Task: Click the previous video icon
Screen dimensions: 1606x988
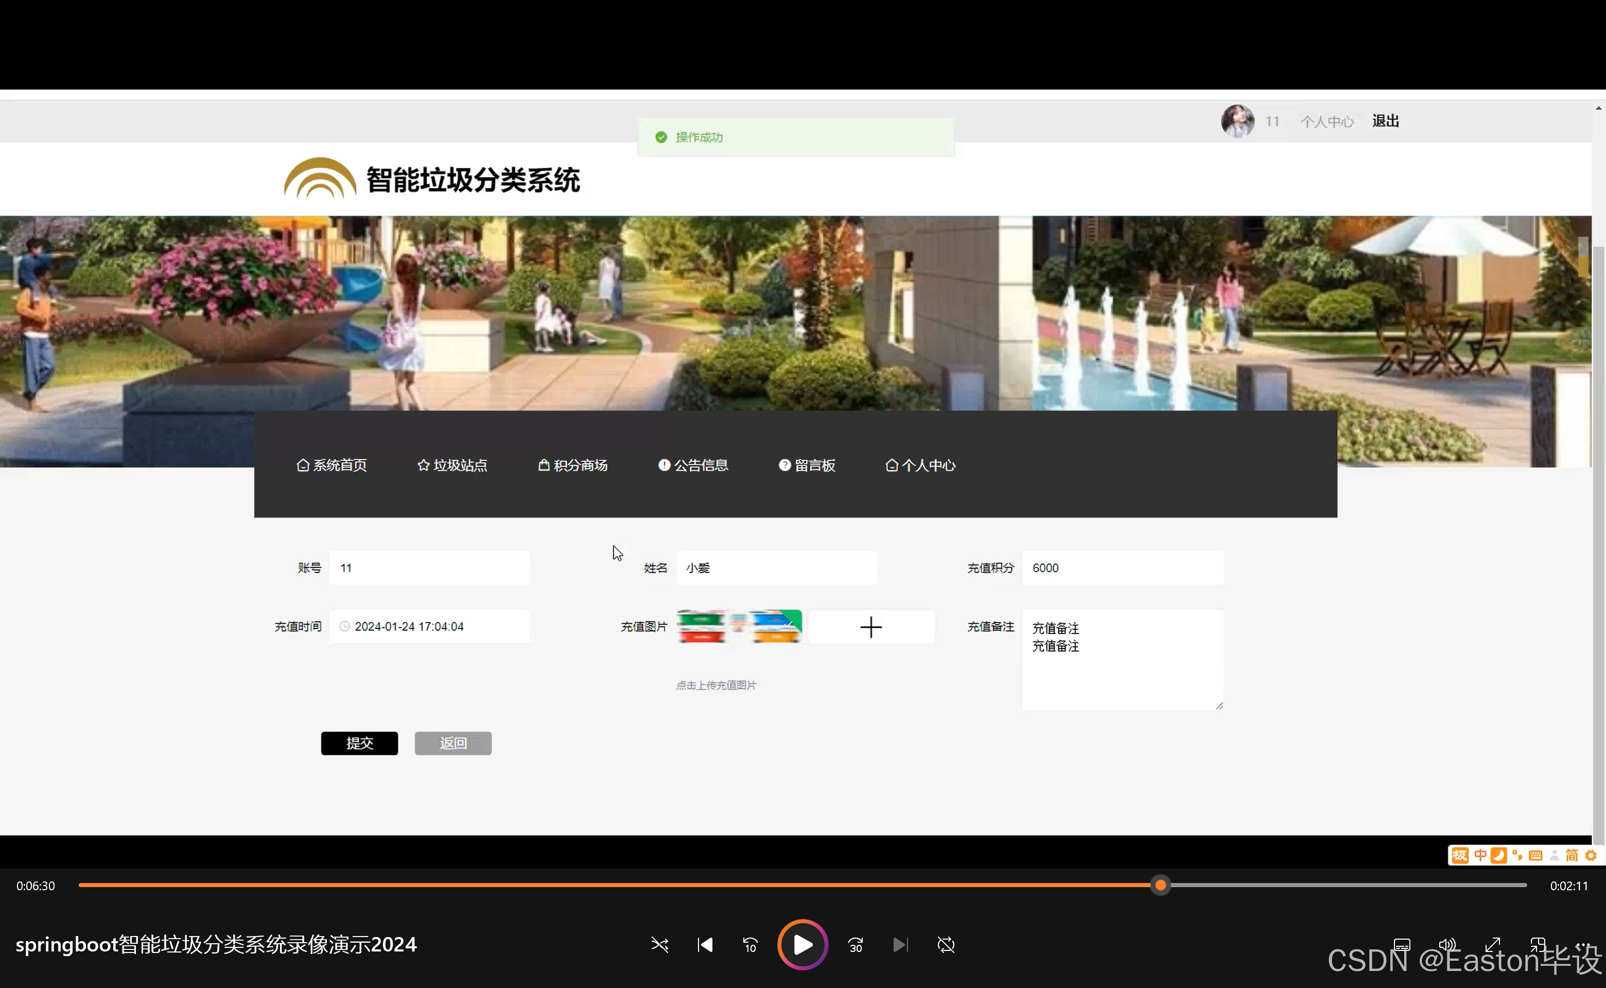Action: point(705,944)
